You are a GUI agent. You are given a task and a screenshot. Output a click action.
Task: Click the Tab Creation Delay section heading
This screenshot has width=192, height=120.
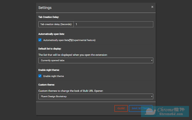click(x=49, y=17)
